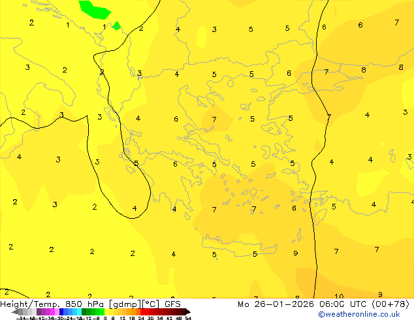
Task: Click the 'Mo' weekday label
Action: [x=244, y=304]
